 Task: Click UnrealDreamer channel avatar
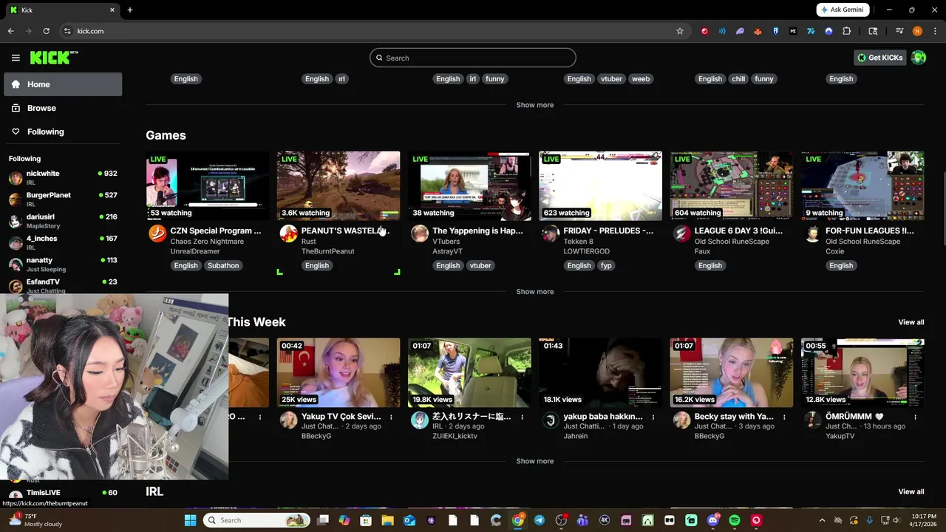pos(157,233)
